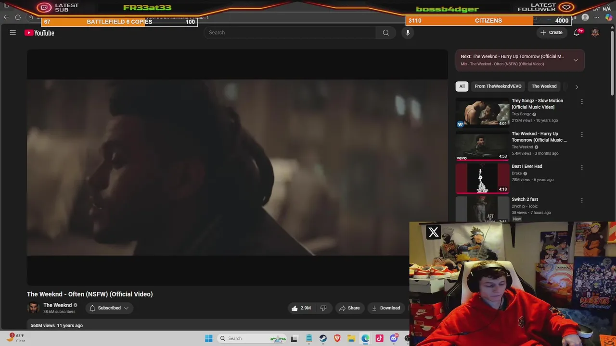This screenshot has height=346, width=616.
Task: Open Trey Songz Slow Motion thumbnail
Action: click(482, 112)
